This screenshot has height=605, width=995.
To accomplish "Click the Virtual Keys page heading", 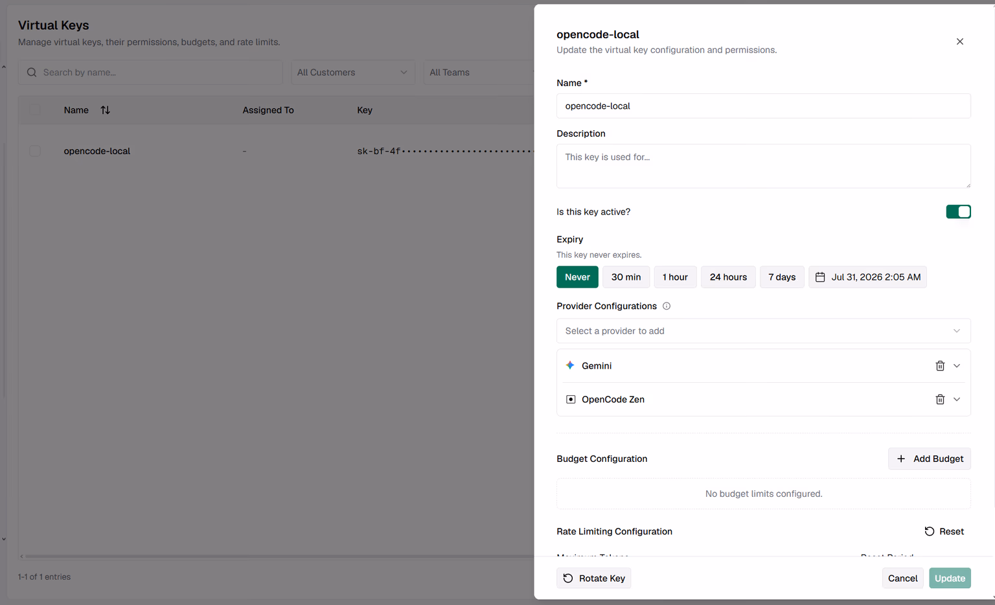I will (x=54, y=25).
